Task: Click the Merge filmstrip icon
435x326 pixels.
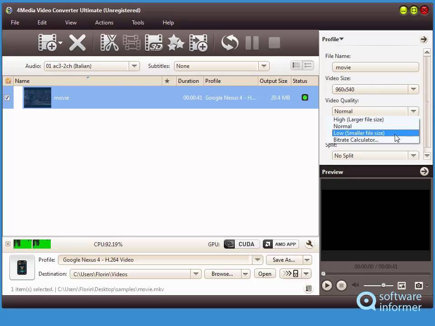Action: pos(131,43)
